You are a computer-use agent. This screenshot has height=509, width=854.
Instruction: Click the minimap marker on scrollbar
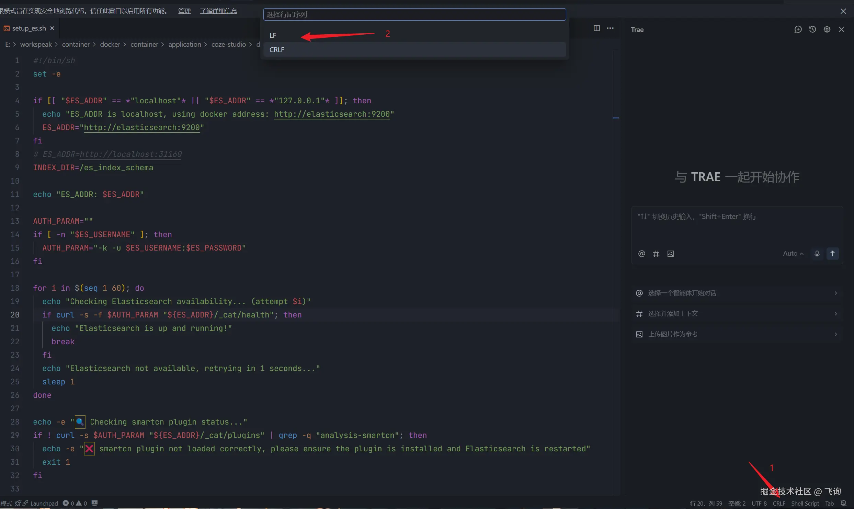tap(616, 118)
